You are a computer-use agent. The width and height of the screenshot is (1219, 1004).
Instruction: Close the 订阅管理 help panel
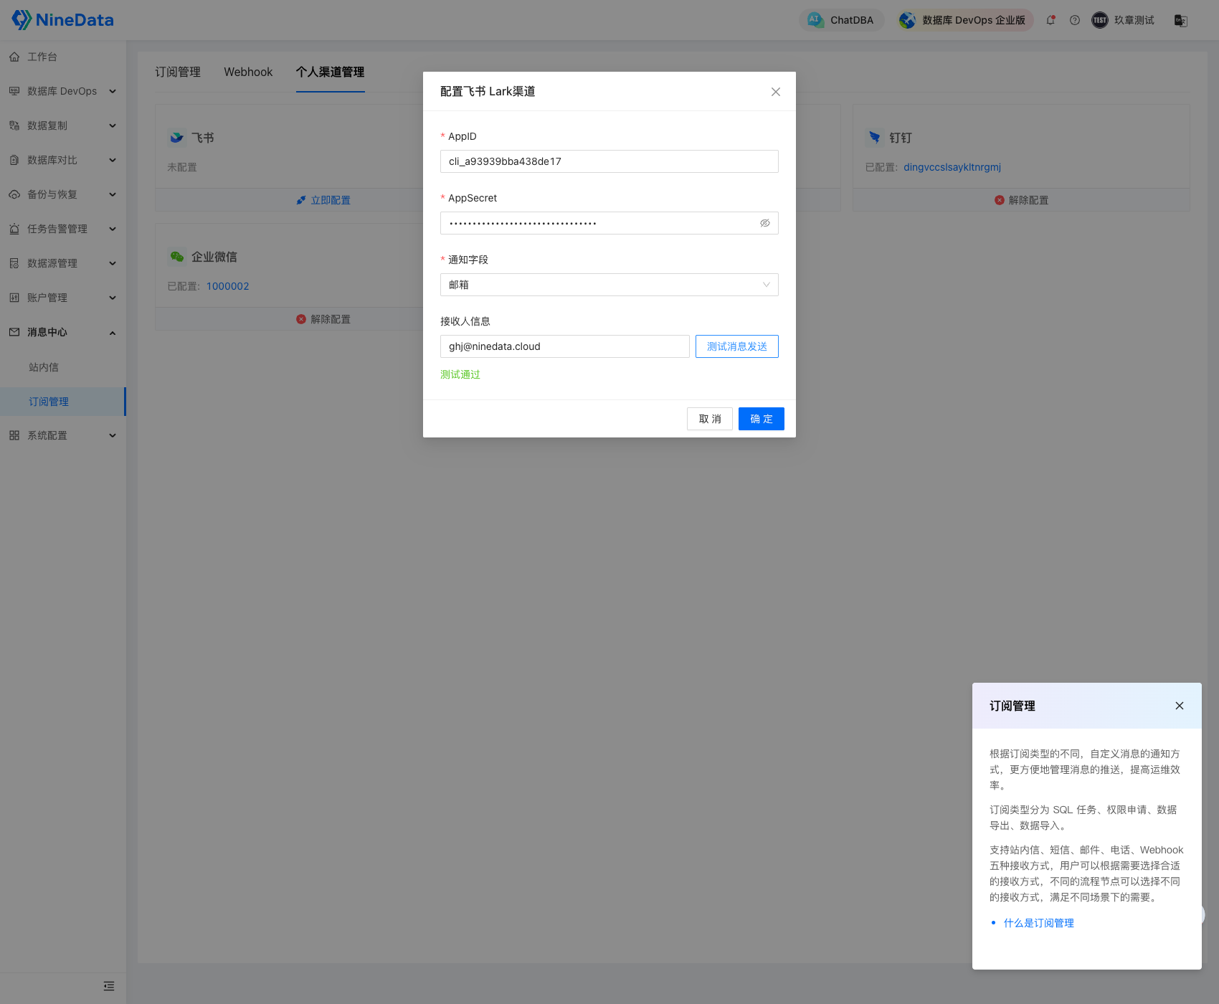pyautogui.click(x=1179, y=706)
